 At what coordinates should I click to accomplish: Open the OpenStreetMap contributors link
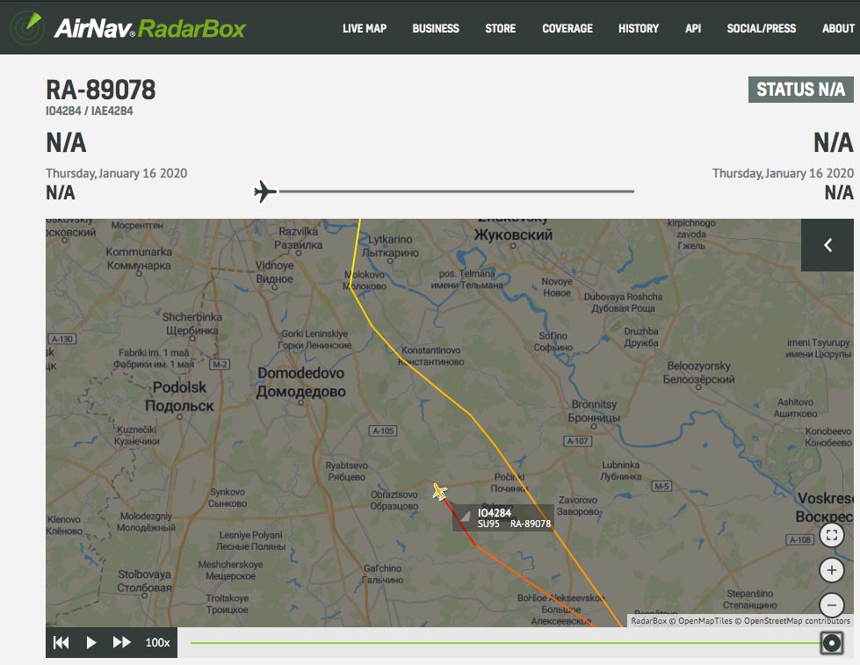(x=797, y=620)
